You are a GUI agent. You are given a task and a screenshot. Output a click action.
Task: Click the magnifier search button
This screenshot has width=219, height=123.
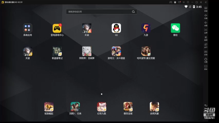point(133,12)
